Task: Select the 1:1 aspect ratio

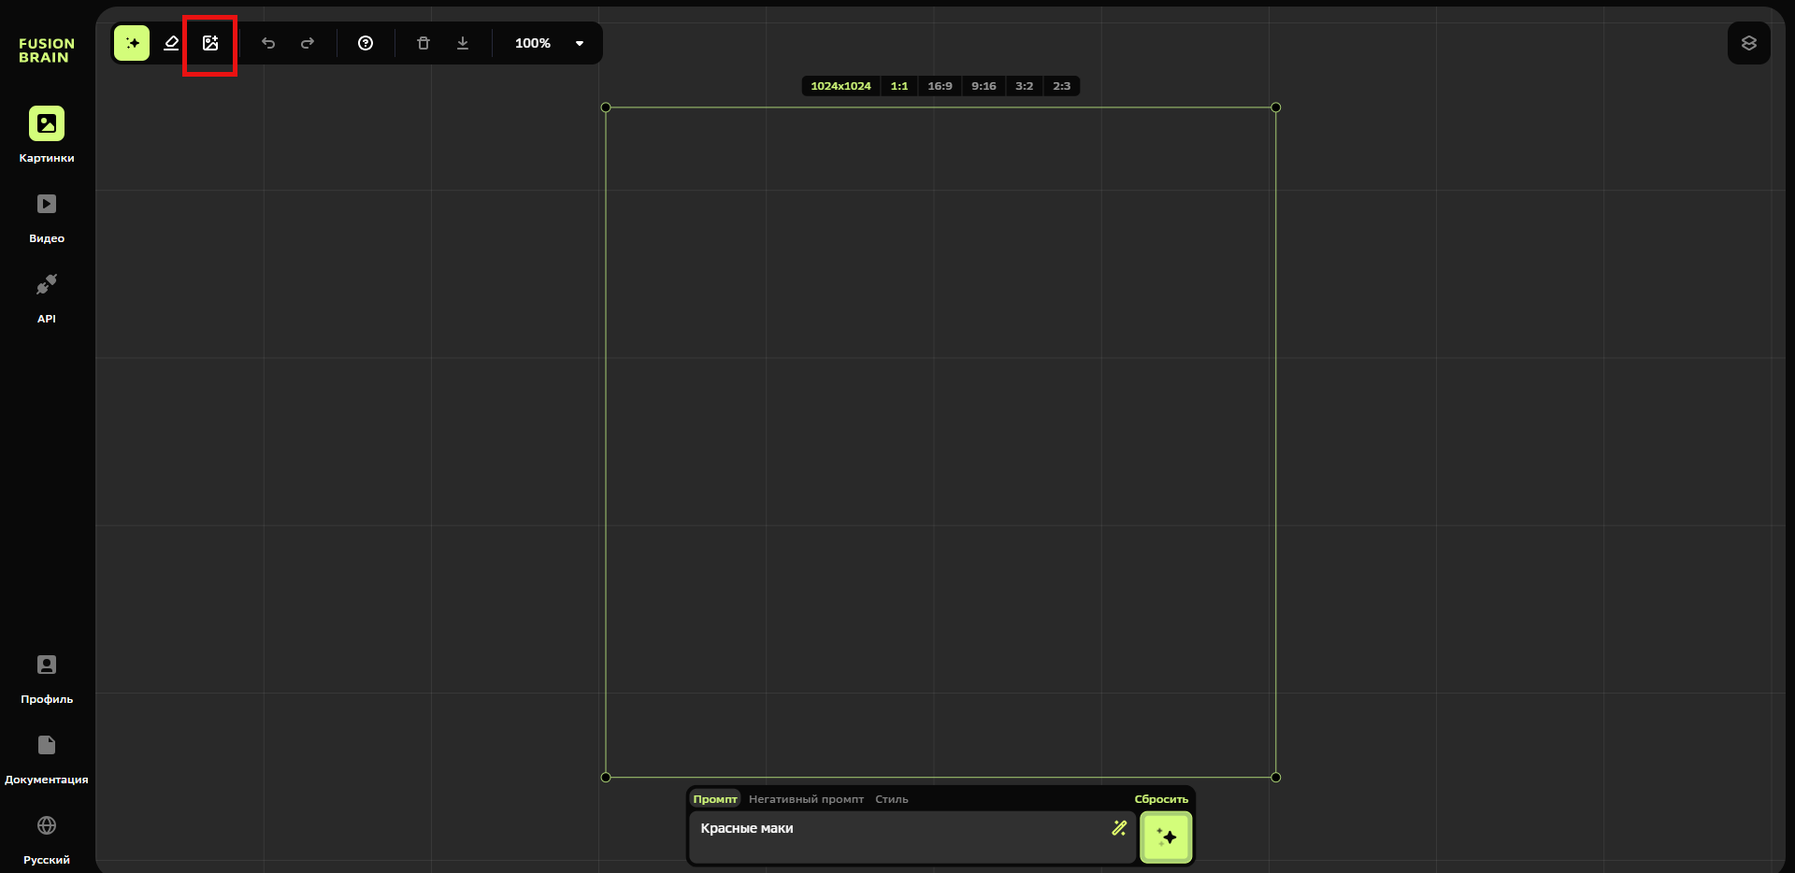Action: click(899, 86)
